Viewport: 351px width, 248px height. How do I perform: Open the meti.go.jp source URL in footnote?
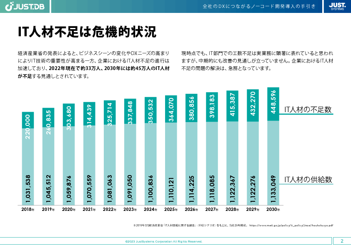(x=291, y=225)
